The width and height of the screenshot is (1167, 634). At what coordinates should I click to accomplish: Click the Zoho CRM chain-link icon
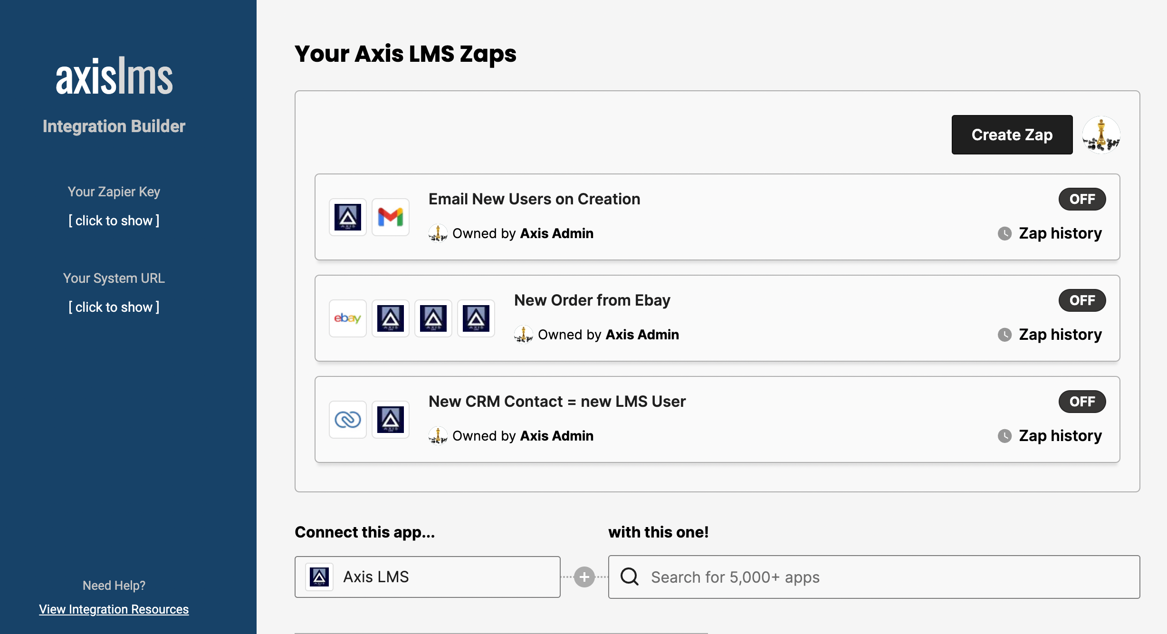347,420
